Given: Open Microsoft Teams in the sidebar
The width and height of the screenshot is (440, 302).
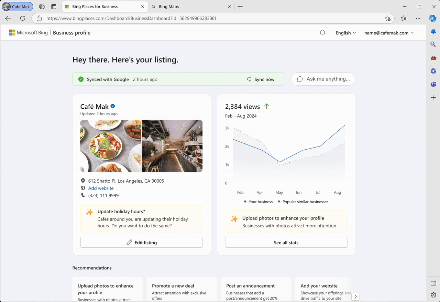Looking at the screenshot, I should pyautogui.click(x=433, y=84).
